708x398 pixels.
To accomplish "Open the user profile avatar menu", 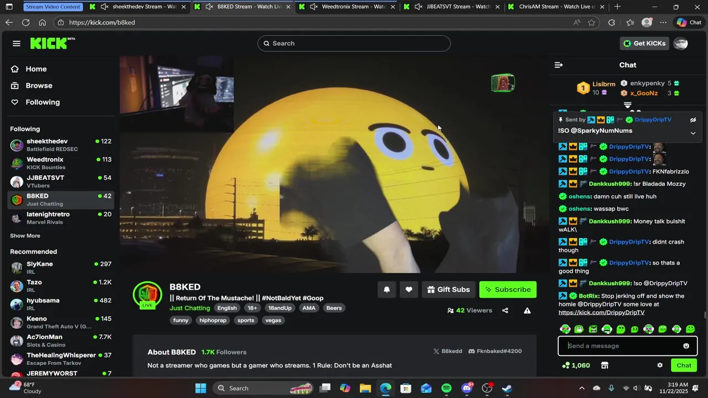I will tap(680, 43).
